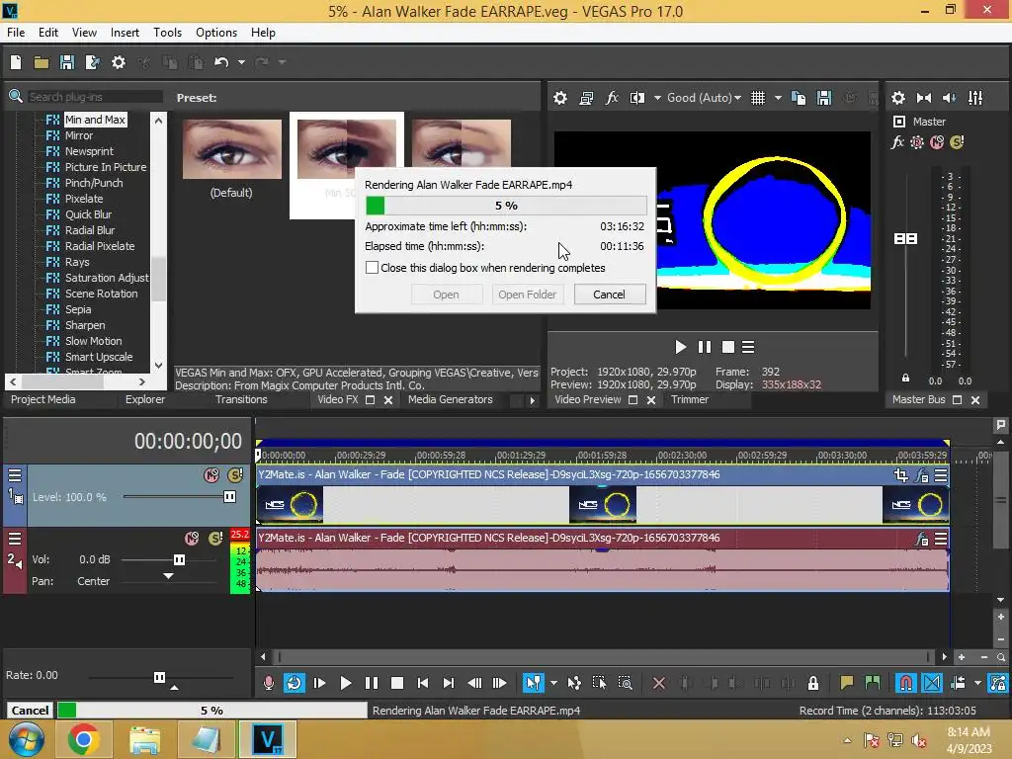
Task: Open Master Bus audio properties gear
Action: [897, 98]
